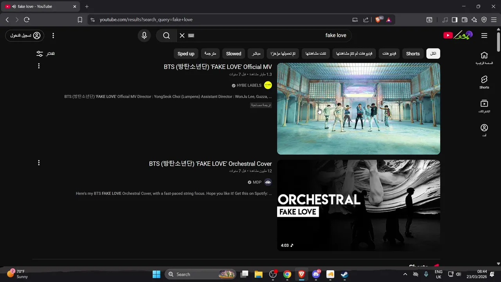Open Subscriptions in the YouTube sidebar
The width and height of the screenshot is (501, 282).
[484, 107]
